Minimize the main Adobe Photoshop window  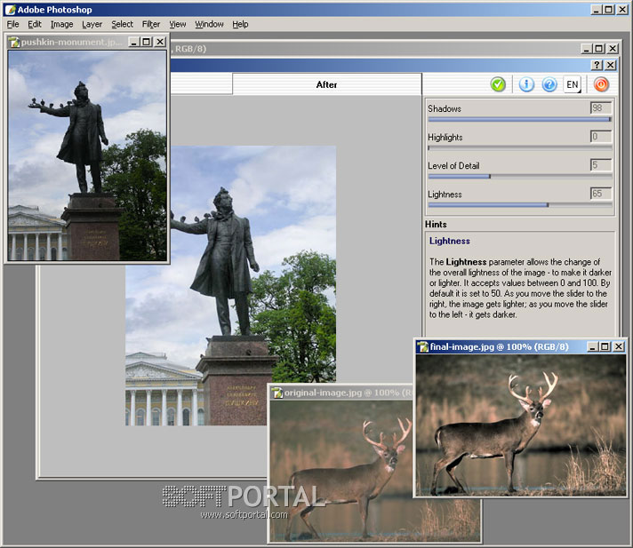(597, 10)
